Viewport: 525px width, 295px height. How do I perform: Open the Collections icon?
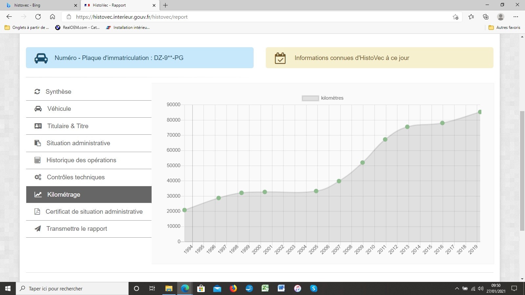click(486, 17)
